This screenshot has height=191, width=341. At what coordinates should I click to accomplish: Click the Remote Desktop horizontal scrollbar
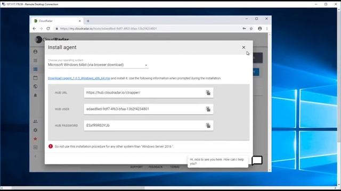click(78, 188)
